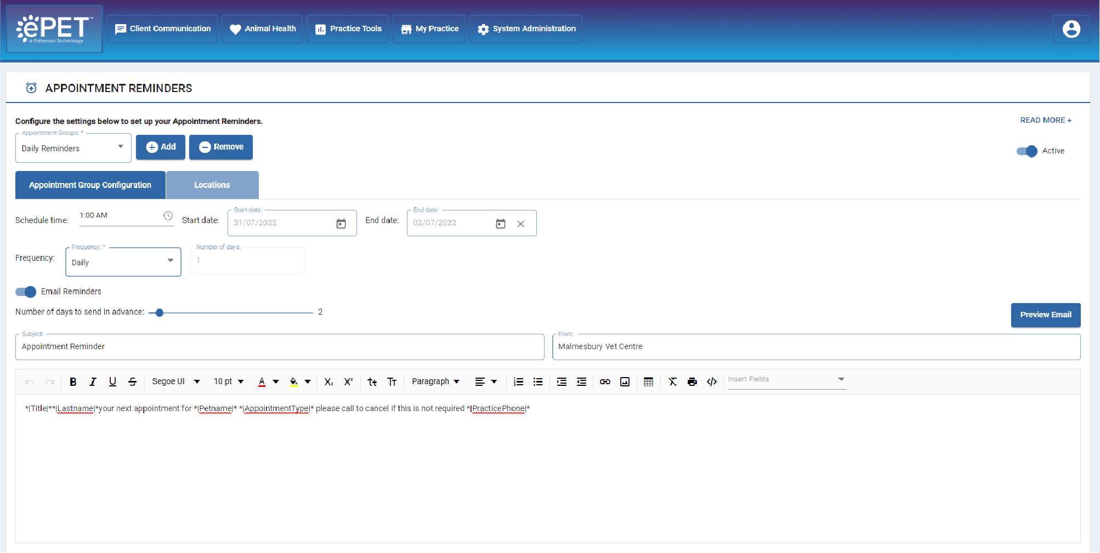Toggle the Active switch
The height and width of the screenshot is (553, 1100).
tap(1027, 151)
